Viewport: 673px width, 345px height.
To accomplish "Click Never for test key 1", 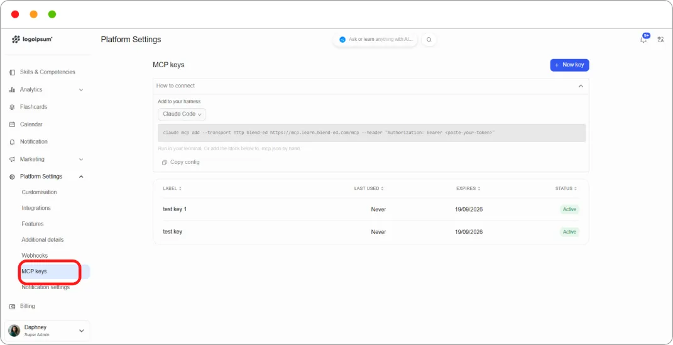I will (378, 209).
